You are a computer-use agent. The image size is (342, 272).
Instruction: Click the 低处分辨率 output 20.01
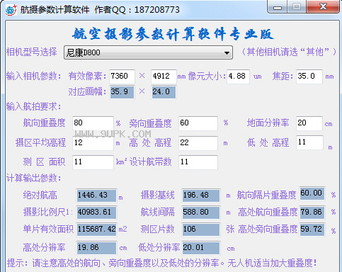(201, 248)
